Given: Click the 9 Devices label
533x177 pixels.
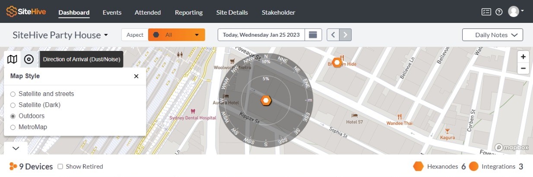Looking at the screenshot, I should coord(36,167).
